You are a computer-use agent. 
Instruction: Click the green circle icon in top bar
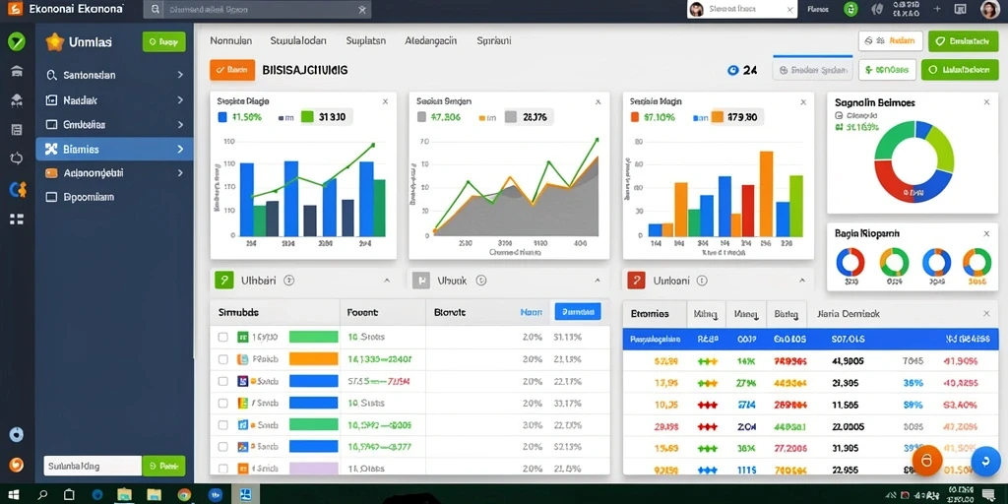click(850, 9)
